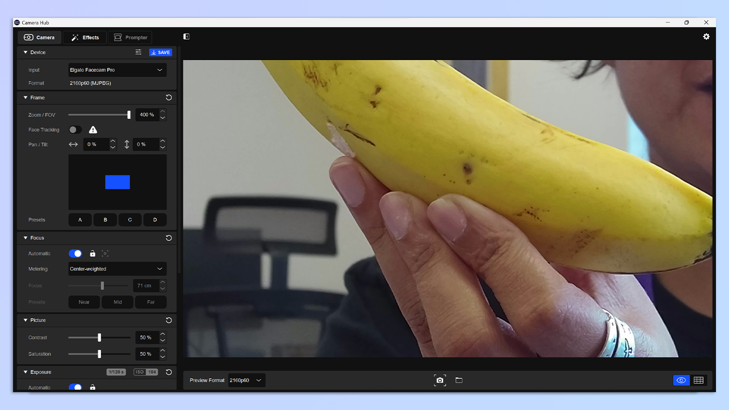Open the Preview Format dropdown

click(246, 380)
